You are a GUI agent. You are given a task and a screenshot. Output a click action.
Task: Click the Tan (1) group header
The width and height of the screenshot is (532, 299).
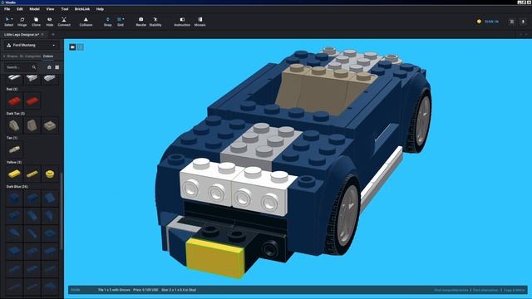[x=12, y=138]
